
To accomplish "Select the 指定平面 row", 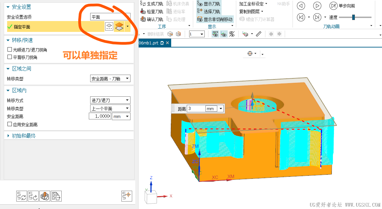I will click(x=56, y=26).
